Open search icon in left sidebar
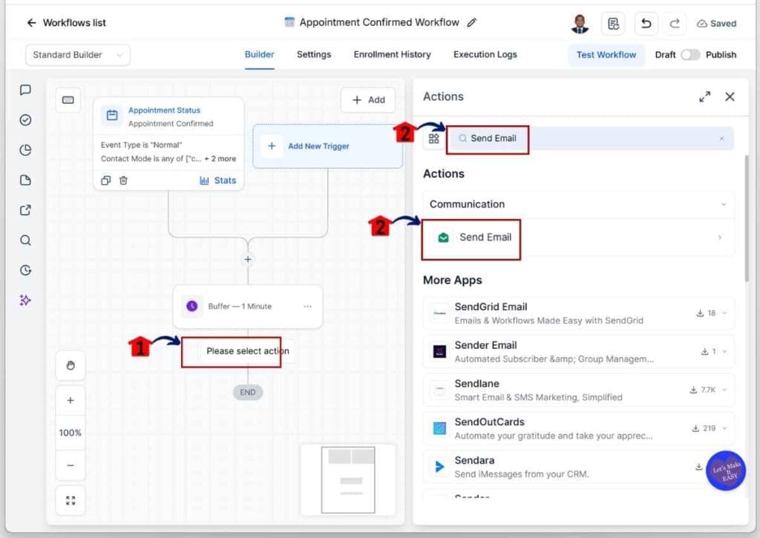Image resolution: width=760 pixels, height=538 pixels. point(26,240)
